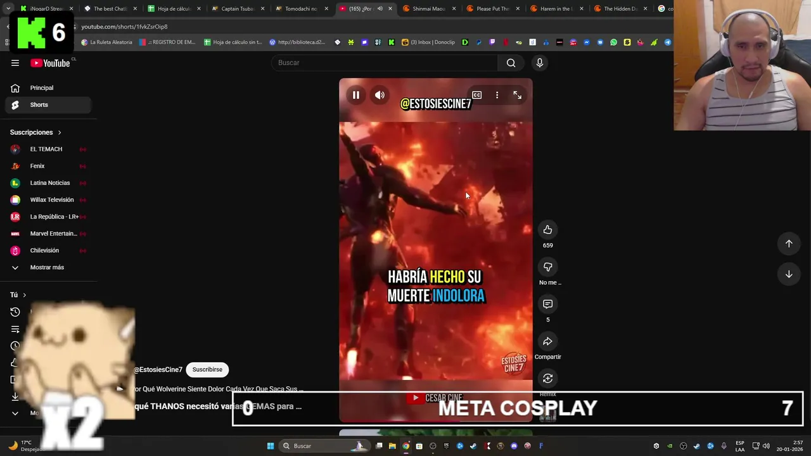Switch to Captain Tsubasa browser tab
The width and height of the screenshot is (811, 456).
[237, 9]
